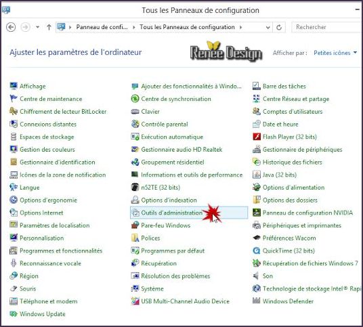Click the Java (32 bits) icon

click(257, 175)
